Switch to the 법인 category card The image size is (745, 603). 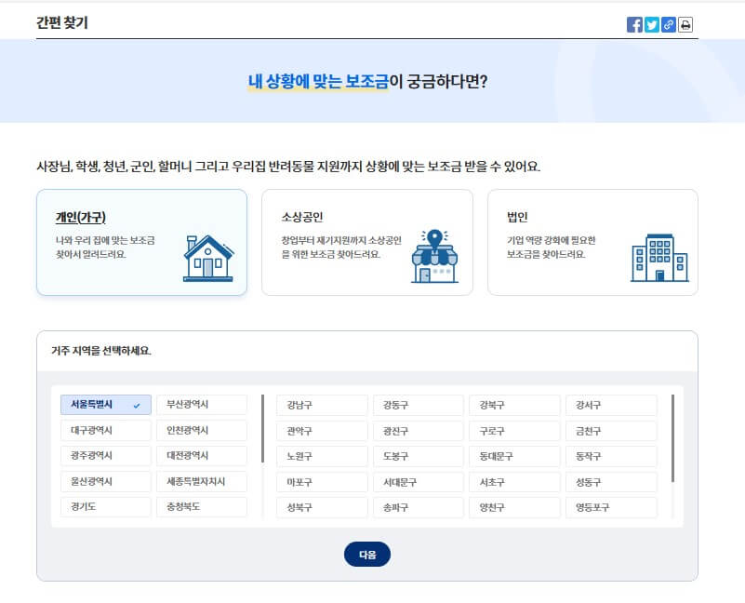592,242
